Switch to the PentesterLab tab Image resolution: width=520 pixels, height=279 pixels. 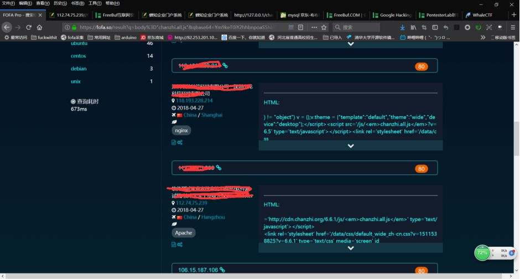pos(439,15)
